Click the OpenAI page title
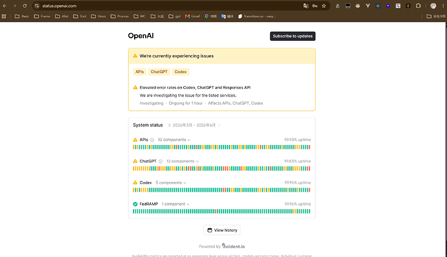The image size is (447, 257). pyautogui.click(x=141, y=36)
